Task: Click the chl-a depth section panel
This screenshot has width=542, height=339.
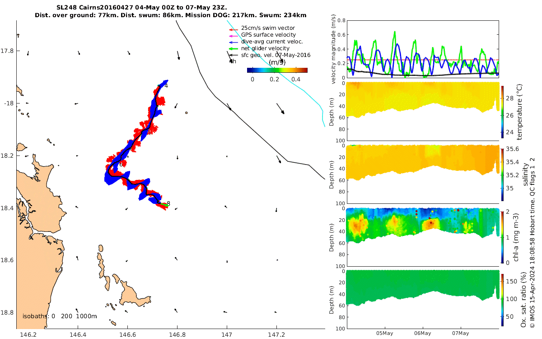Action: click(423, 236)
